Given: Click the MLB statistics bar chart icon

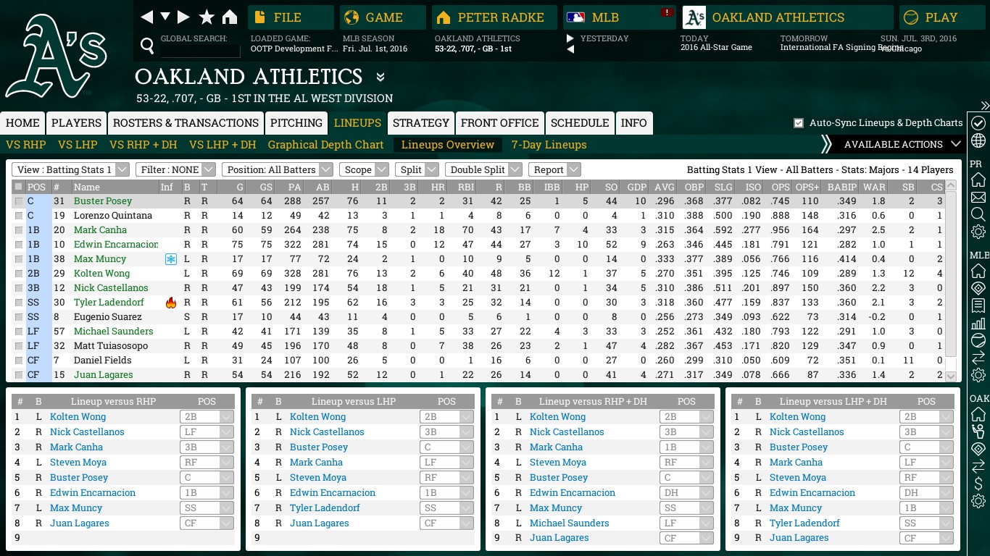Looking at the screenshot, I should pos(978,323).
